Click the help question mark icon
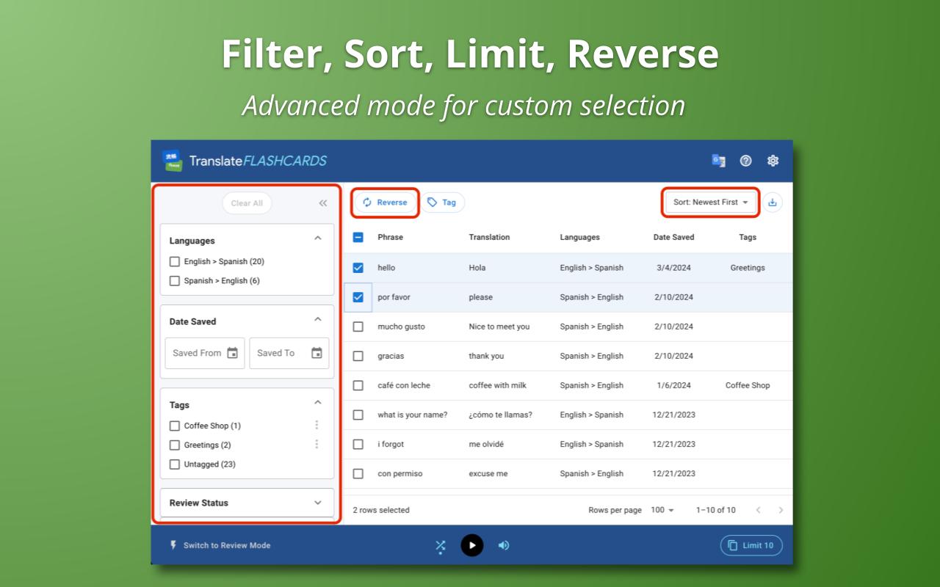 coord(745,161)
